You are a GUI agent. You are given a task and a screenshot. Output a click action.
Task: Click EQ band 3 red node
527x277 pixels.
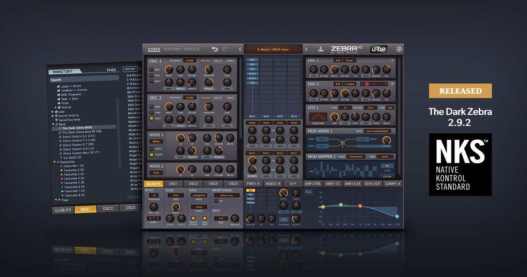point(360,206)
